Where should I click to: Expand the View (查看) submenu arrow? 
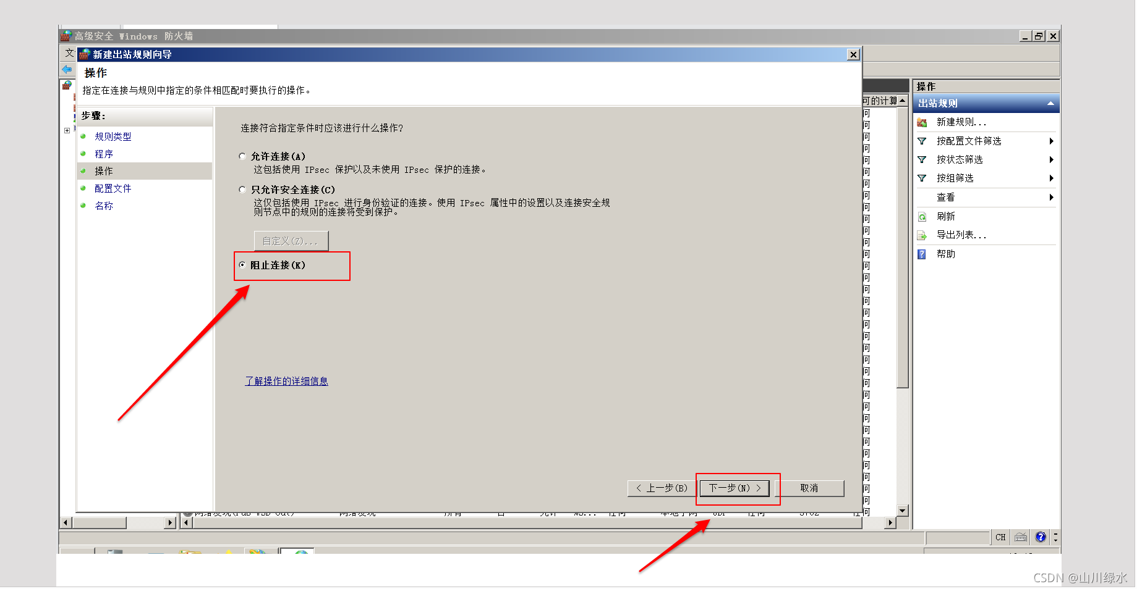(1051, 198)
